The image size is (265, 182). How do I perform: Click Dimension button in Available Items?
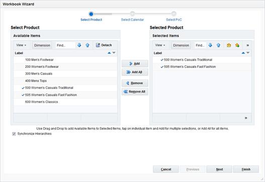42,45
